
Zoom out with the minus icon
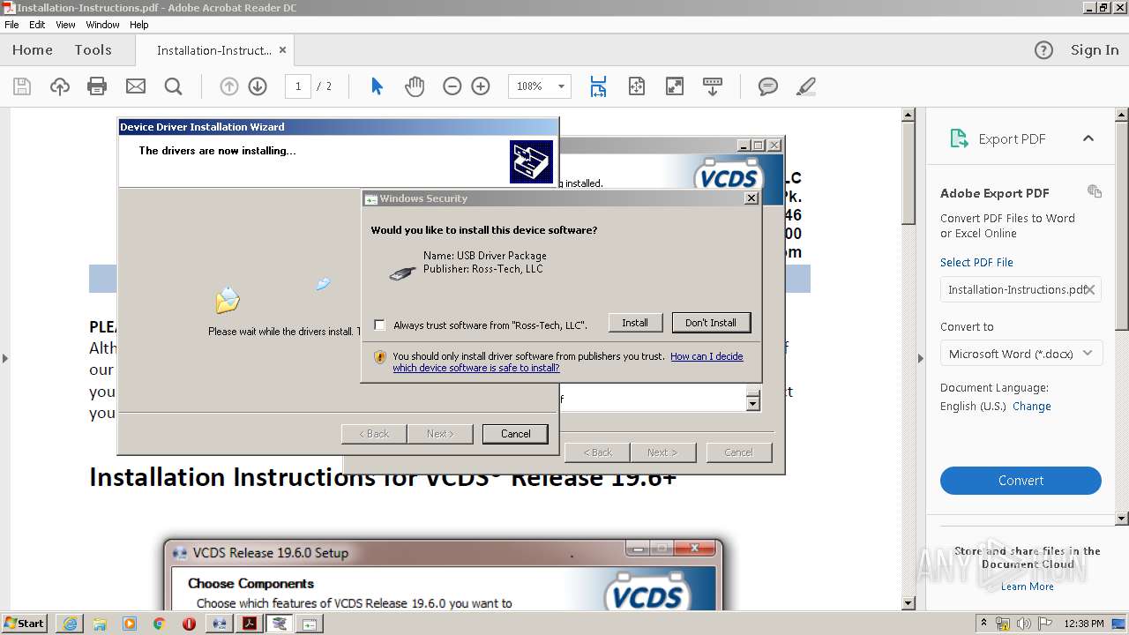coord(452,86)
